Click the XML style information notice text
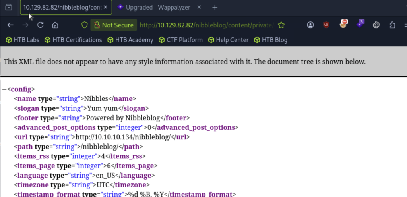 click(x=184, y=62)
